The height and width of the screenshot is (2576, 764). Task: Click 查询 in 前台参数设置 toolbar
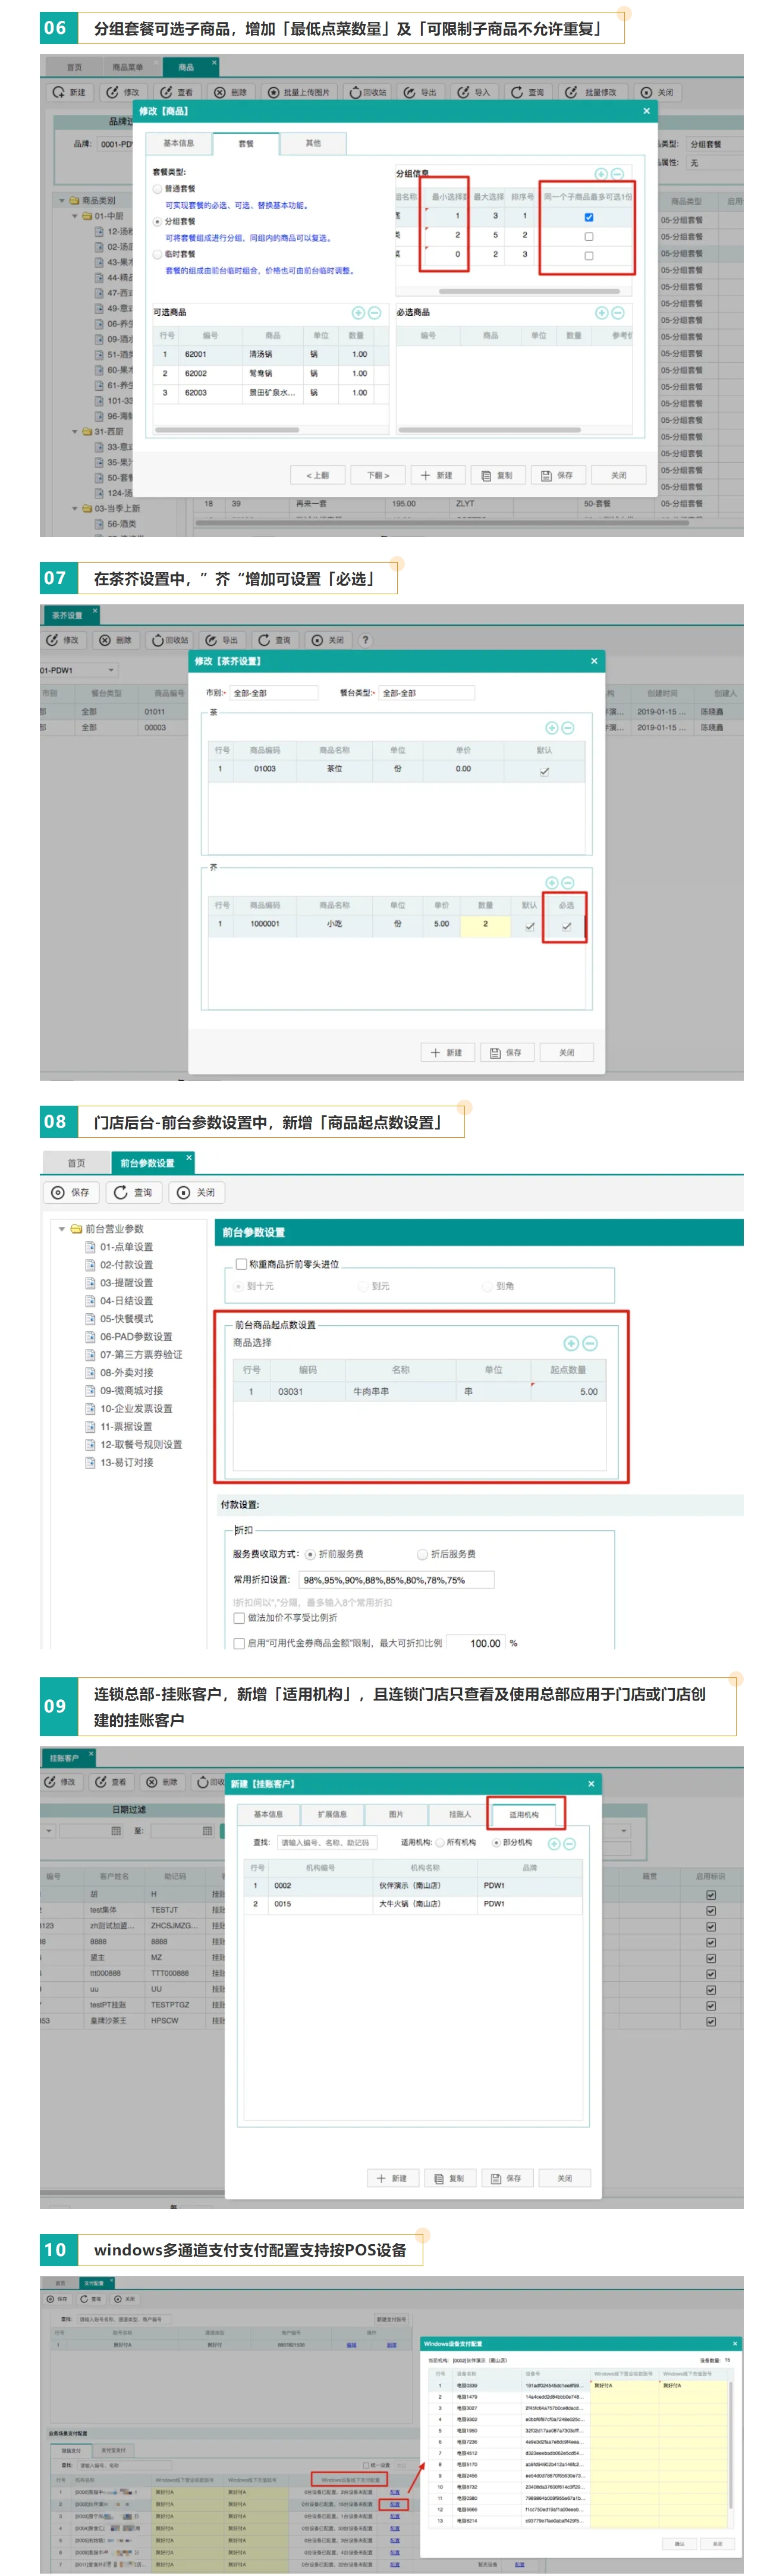click(x=133, y=1192)
